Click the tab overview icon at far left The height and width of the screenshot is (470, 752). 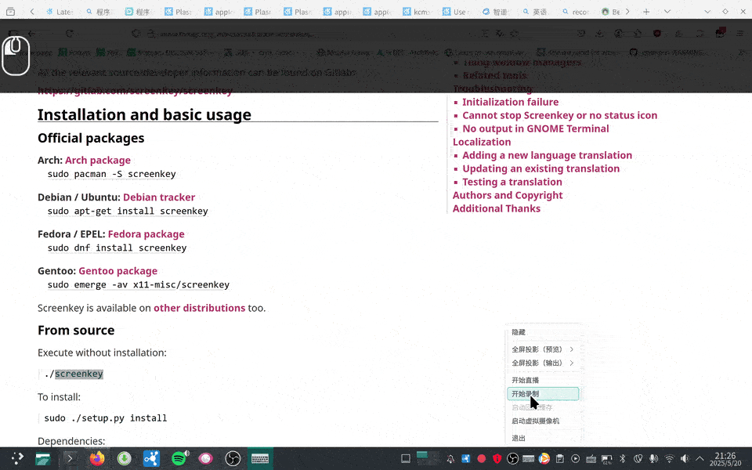[x=10, y=12]
